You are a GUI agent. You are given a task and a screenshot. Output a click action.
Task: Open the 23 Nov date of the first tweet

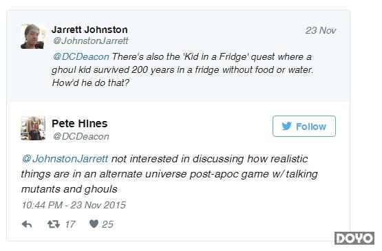tap(321, 30)
